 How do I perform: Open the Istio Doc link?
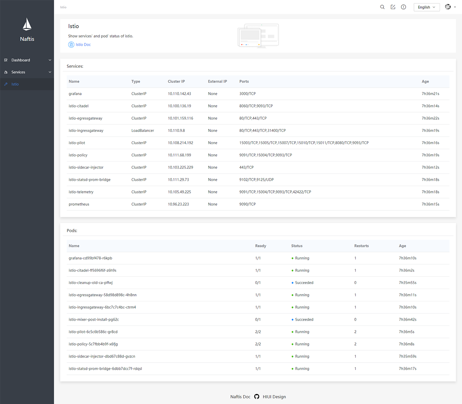pos(83,44)
